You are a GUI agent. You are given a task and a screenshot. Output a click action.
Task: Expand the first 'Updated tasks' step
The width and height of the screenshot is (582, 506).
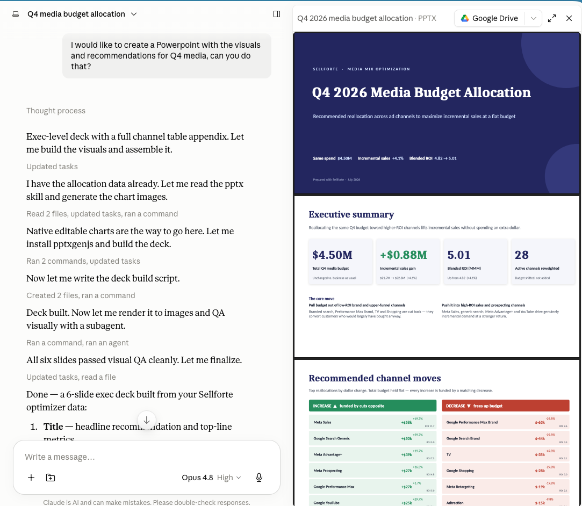click(x=52, y=167)
